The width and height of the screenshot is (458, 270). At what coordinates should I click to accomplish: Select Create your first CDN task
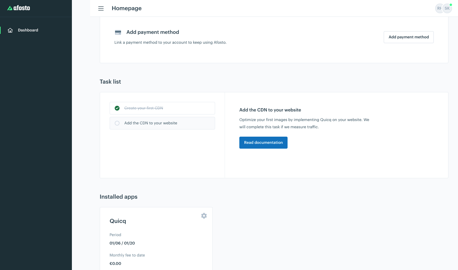pos(162,108)
